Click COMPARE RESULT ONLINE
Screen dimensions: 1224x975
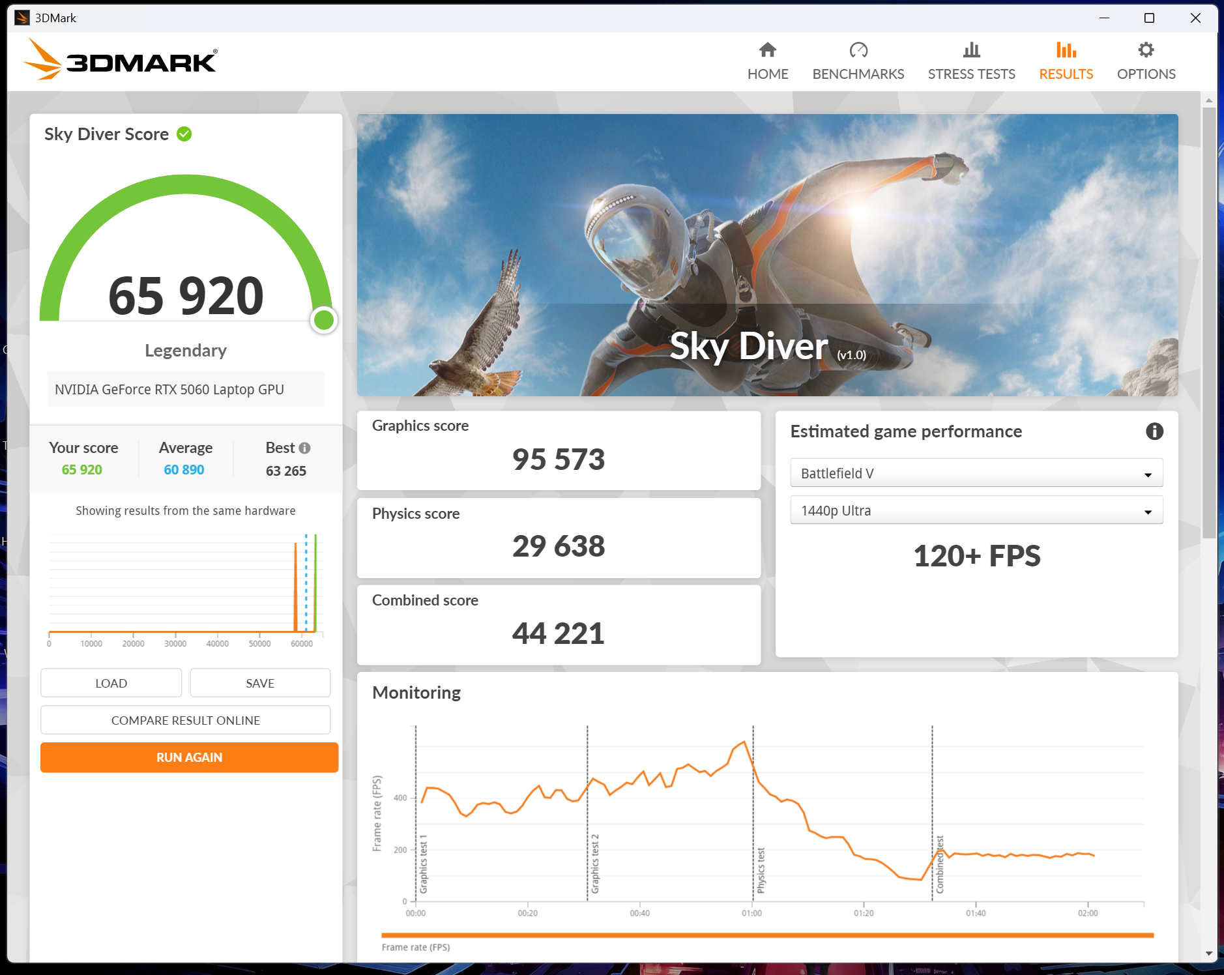pos(186,720)
